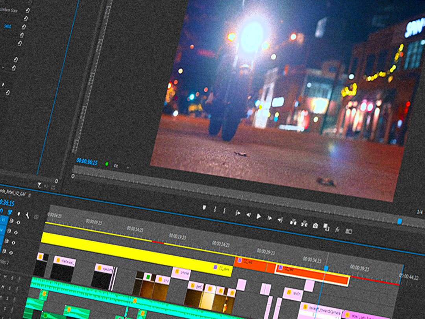
Task: Click the Program monitor zoom scrollbar handle
Action: click(x=73, y=176)
